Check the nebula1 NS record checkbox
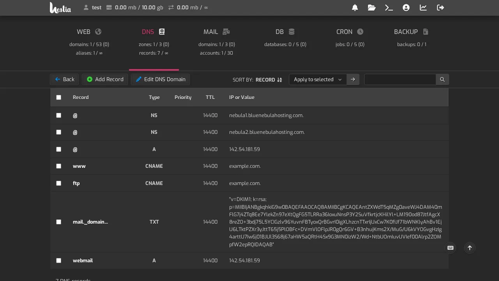The width and height of the screenshot is (499, 281). 59,115
